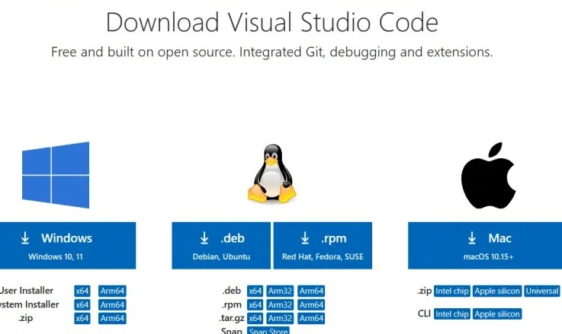Select Apple silicon for Mac .zip
The height and width of the screenshot is (334, 562).
pos(496,291)
